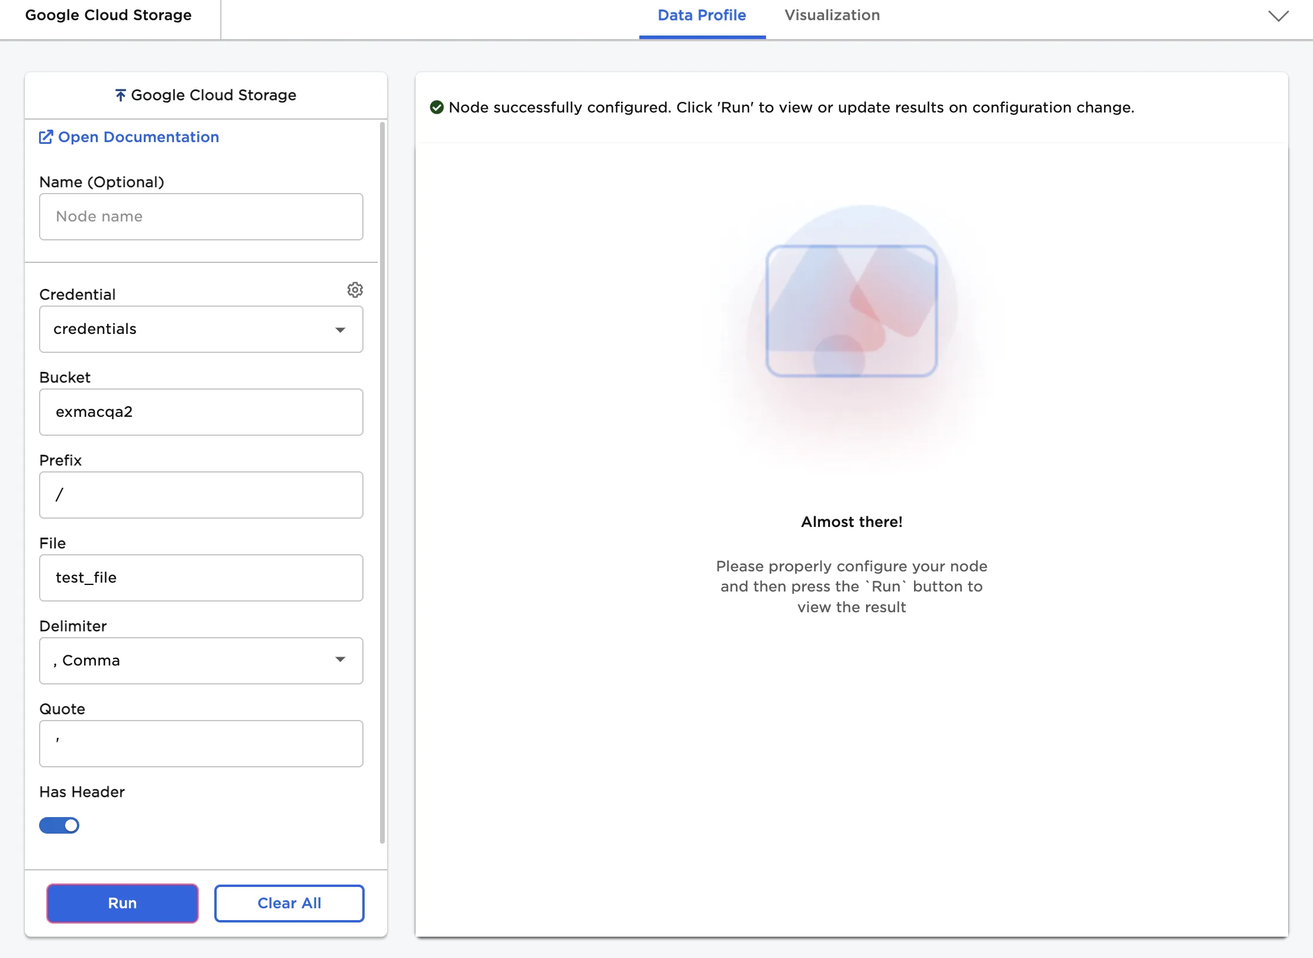Click the Quote character input field
The height and width of the screenshot is (958, 1313).
[x=201, y=744]
